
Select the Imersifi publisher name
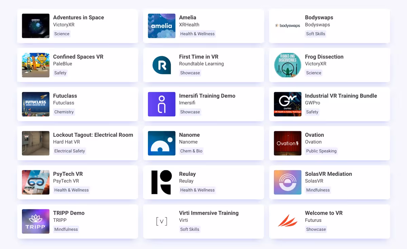(187, 103)
